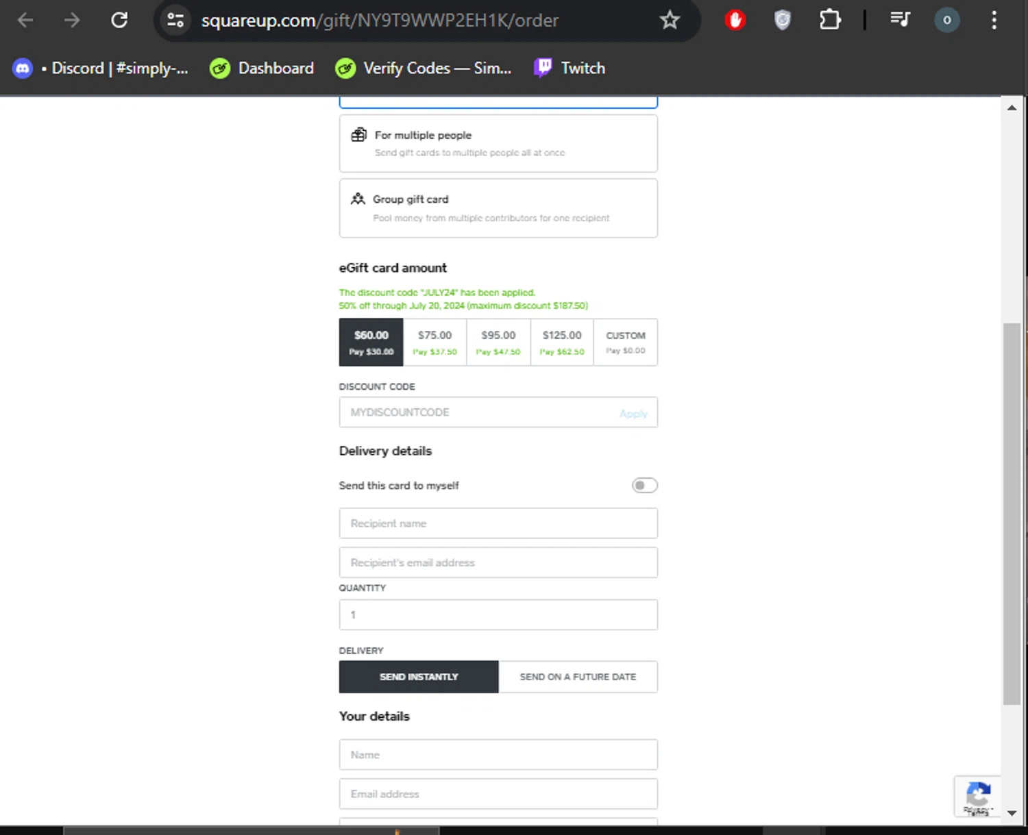Screen dimensions: 1028x835
Task: Open the Chrome three-dot menu
Action: point(994,21)
